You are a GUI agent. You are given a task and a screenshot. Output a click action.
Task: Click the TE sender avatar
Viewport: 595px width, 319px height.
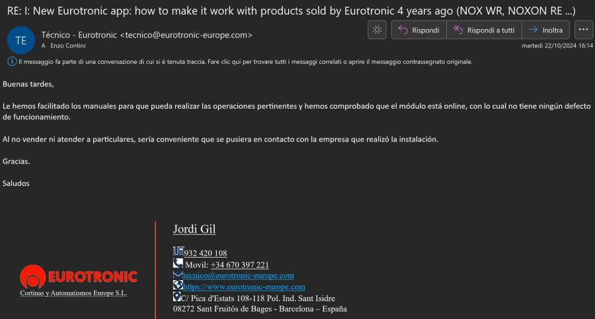[x=20, y=40]
